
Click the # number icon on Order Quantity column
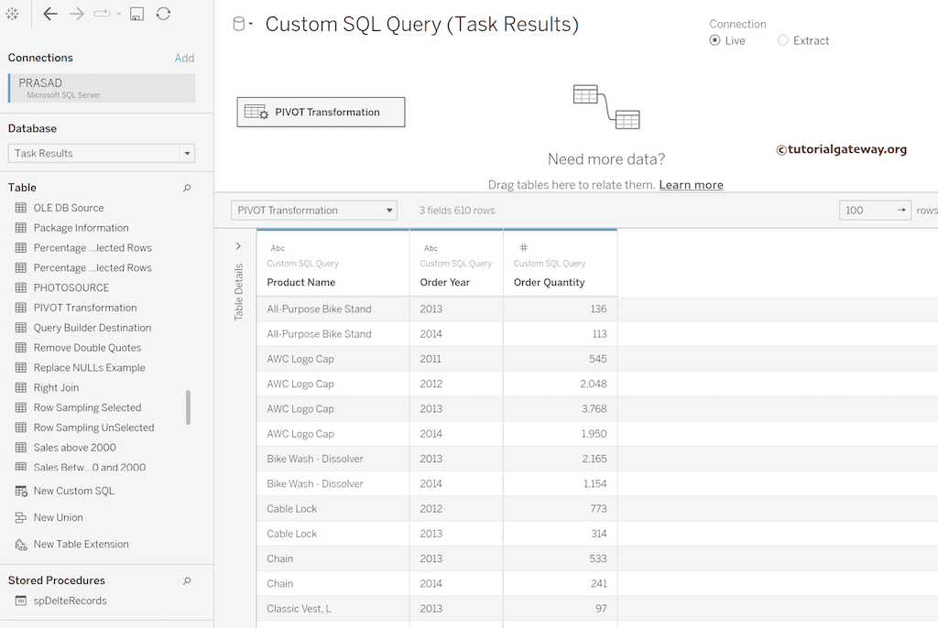tap(524, 247)
